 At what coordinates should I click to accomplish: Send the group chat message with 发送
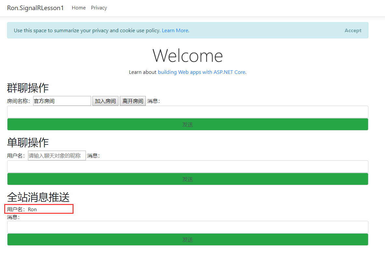tap(187, 125)
